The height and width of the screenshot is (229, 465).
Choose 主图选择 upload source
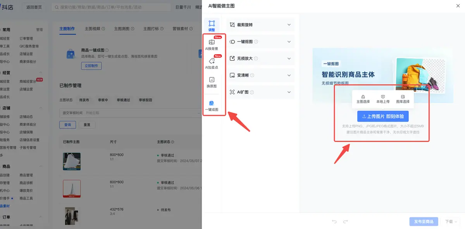point(363,99)
